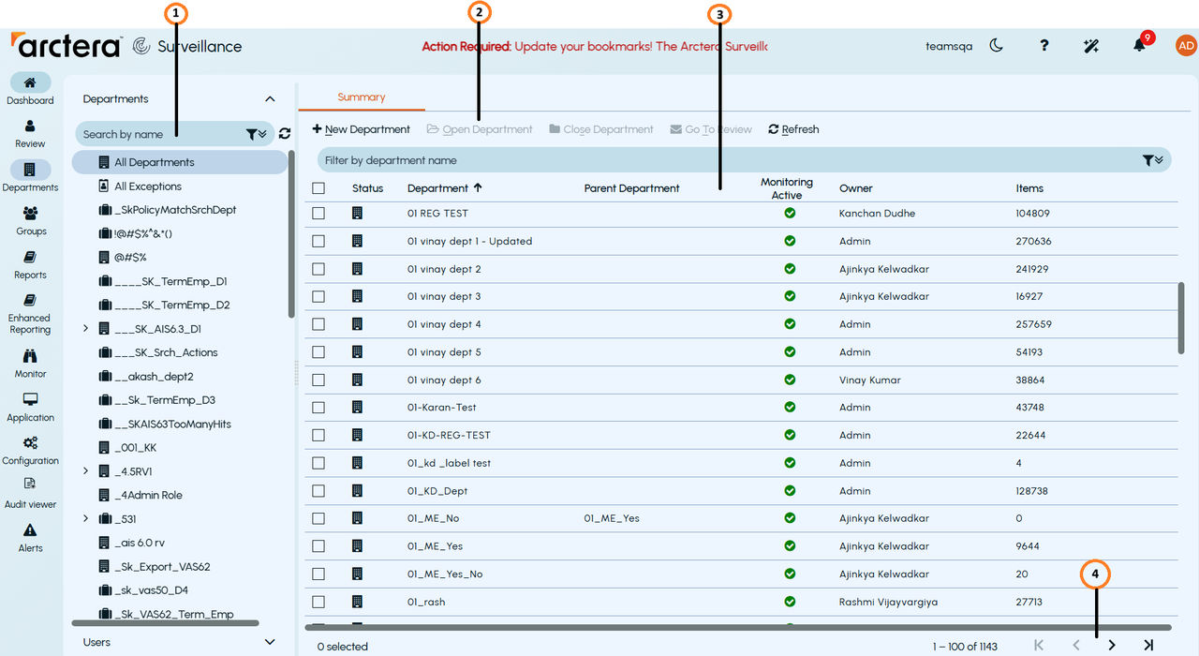Click Arctera logo
1199x656 pixels.
(x=66, y=45)
